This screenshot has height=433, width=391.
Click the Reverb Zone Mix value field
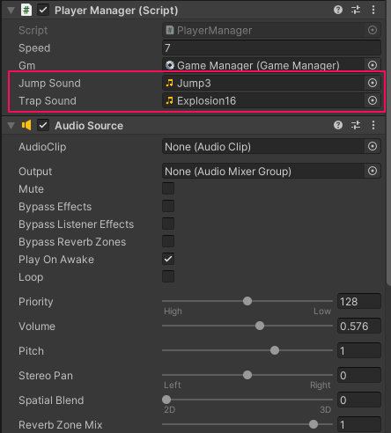[359, 424]
